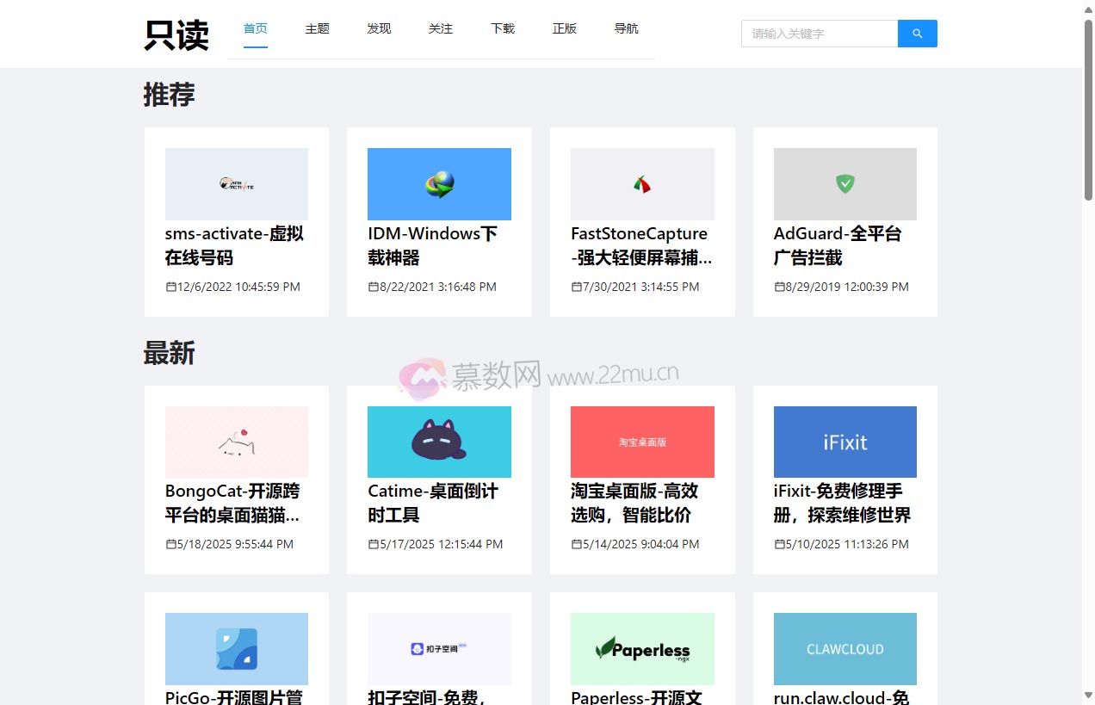Click the AdGuard green shield icon

tap(844, 184)
